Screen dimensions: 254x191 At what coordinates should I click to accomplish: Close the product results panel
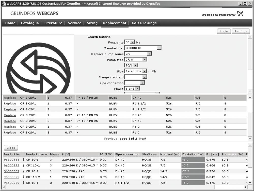11,148
